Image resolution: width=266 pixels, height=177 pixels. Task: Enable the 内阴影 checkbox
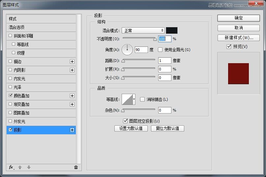(10, 70)
